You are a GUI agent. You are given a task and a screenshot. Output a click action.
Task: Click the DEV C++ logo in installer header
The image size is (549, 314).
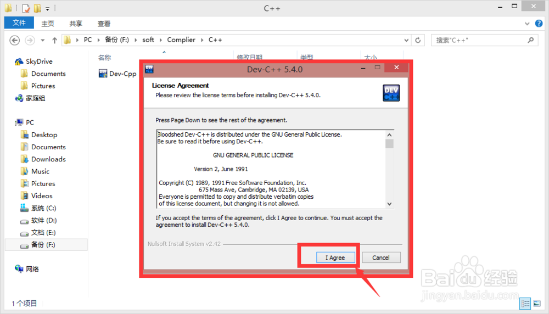click(391, 93)
